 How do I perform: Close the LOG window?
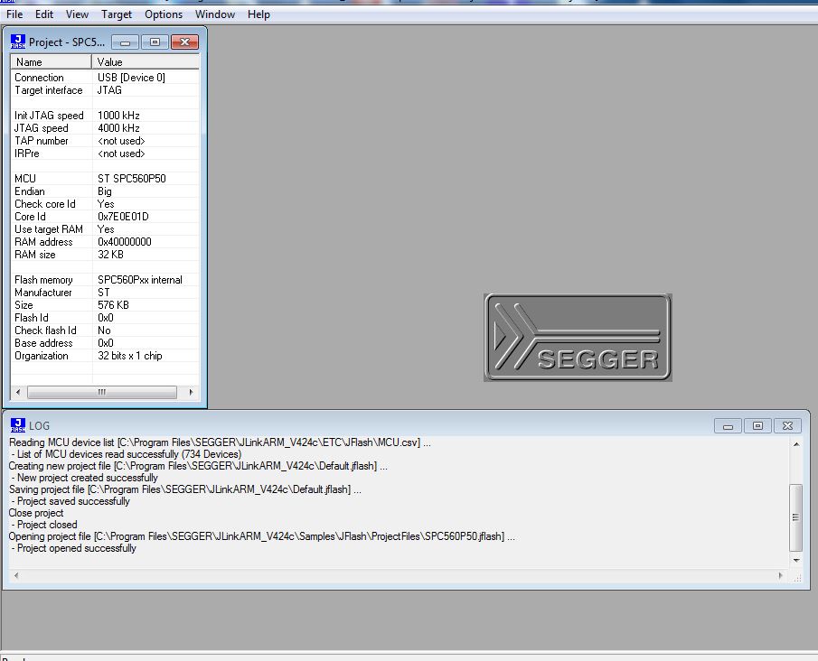click(787, 426)
